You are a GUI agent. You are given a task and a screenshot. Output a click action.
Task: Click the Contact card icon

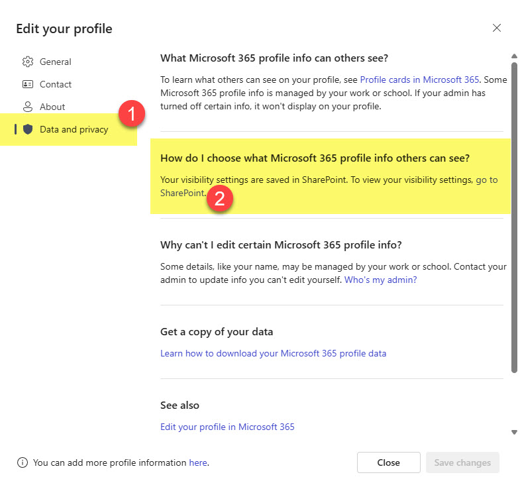pyautogui.click(x=28, y=84)
